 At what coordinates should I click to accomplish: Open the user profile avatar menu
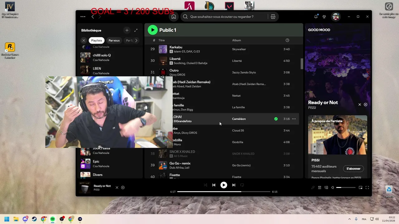point(335,17)
